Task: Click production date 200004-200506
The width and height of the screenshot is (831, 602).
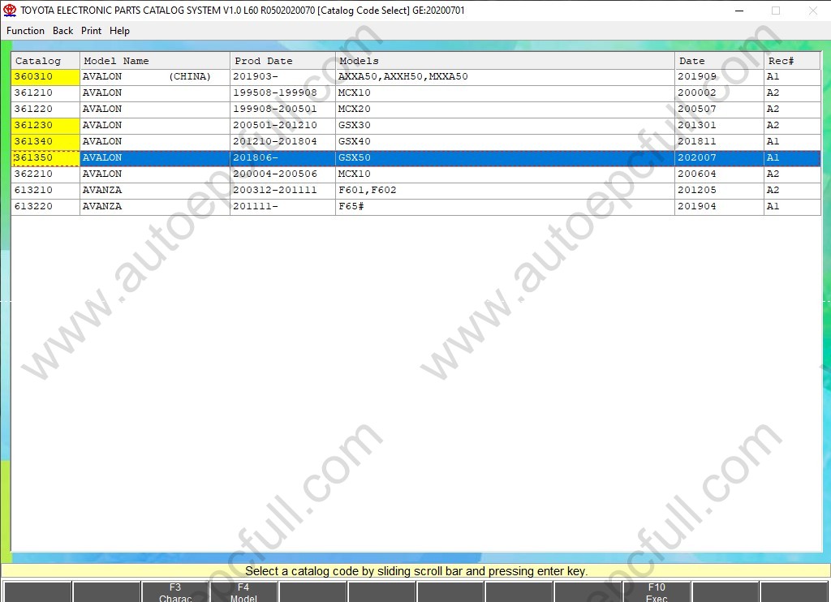Action: click(283, 174)
